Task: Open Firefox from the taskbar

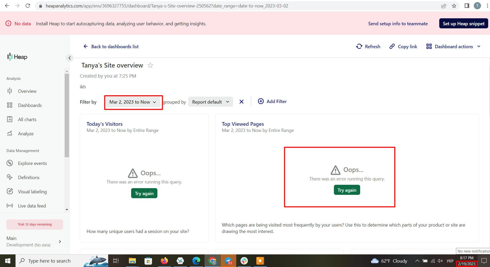Action: (164, 261)
